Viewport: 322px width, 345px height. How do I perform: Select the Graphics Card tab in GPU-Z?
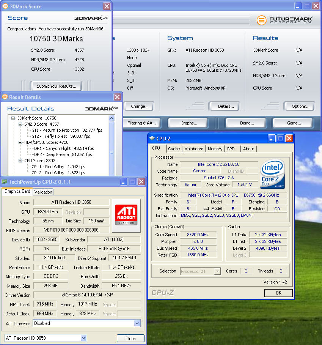pyautogui.click(x=17, y=191)
